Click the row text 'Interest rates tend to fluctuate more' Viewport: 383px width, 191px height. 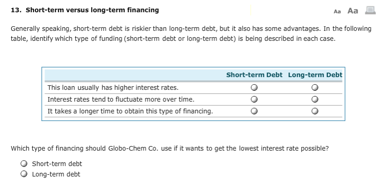121,99
